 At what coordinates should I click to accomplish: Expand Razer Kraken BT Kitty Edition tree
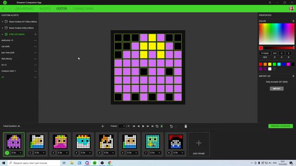(x=2, y=22)
